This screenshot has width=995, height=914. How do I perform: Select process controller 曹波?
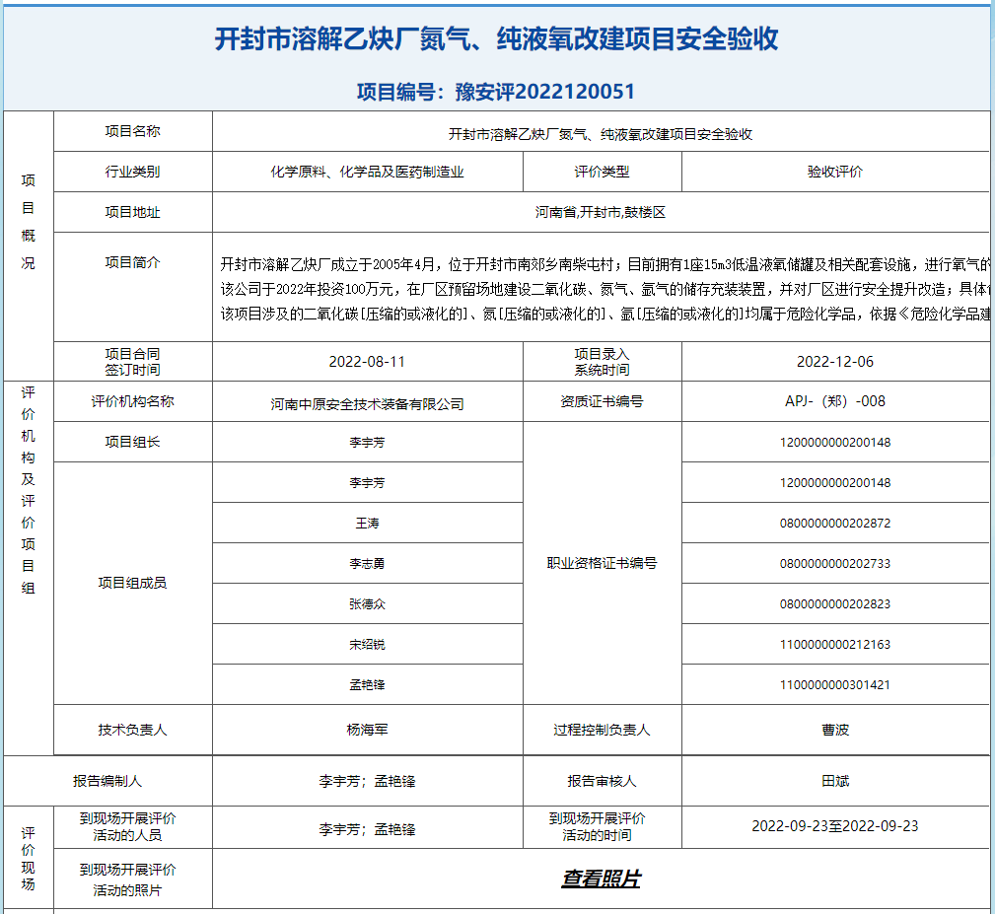(x=835, y=730)
